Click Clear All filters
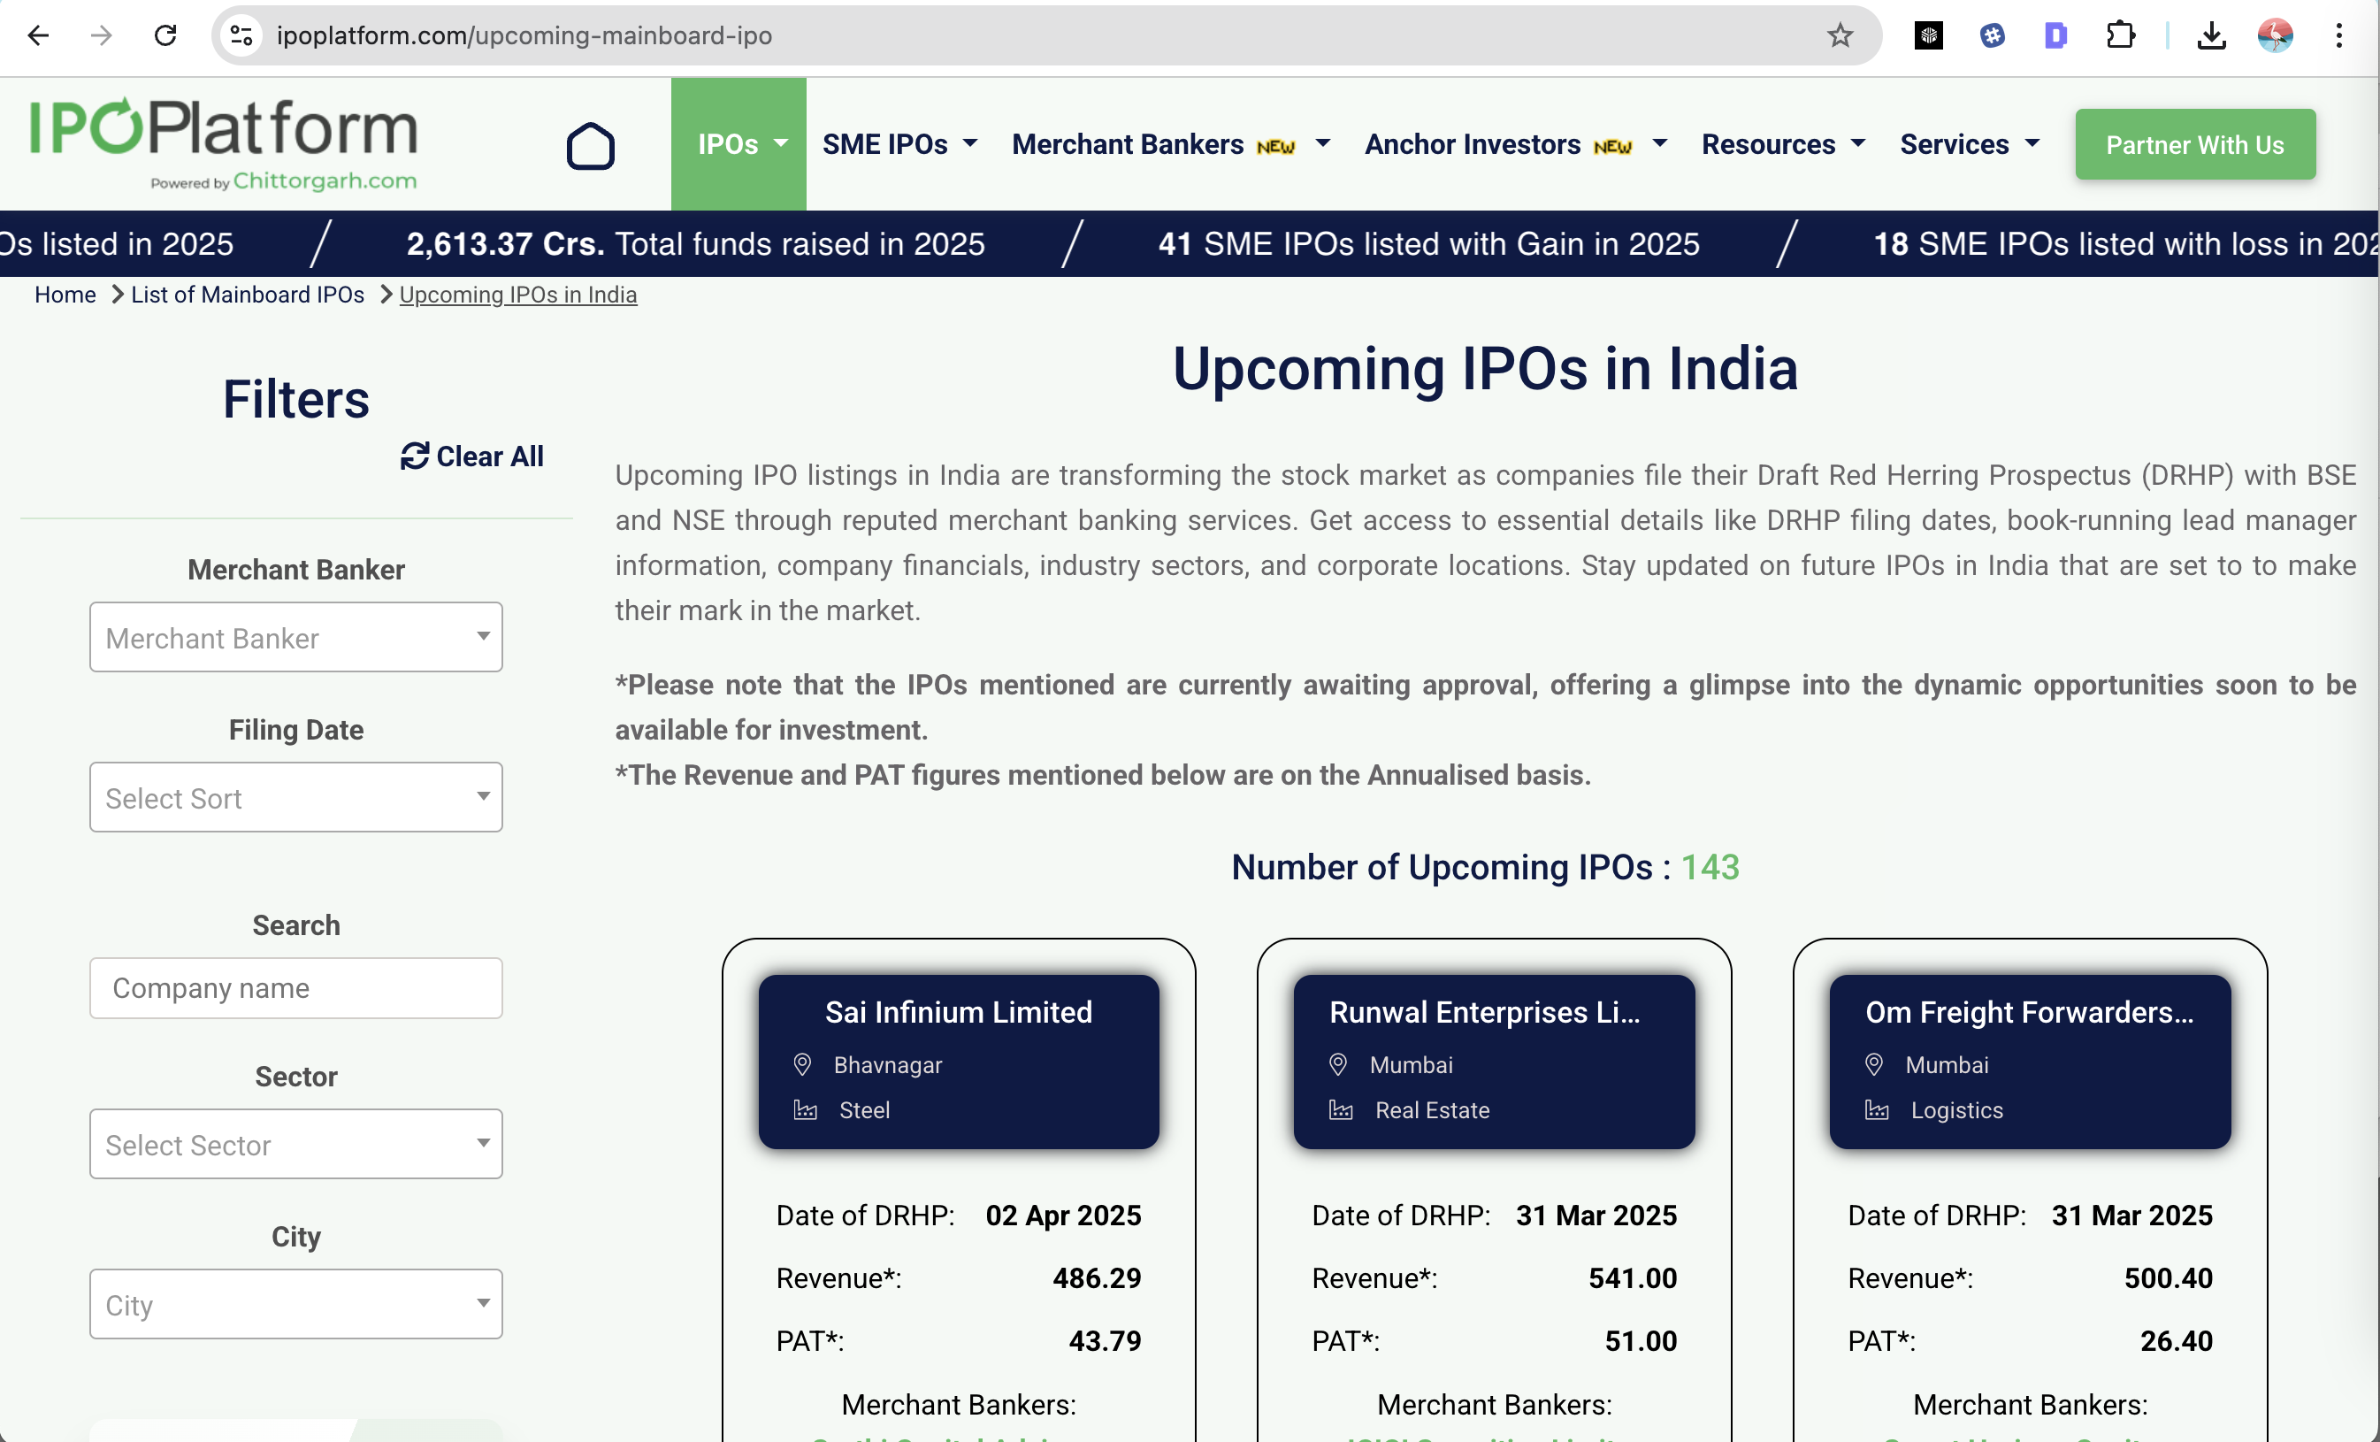The image size is (2380, 1442). (x=472, y=456)
